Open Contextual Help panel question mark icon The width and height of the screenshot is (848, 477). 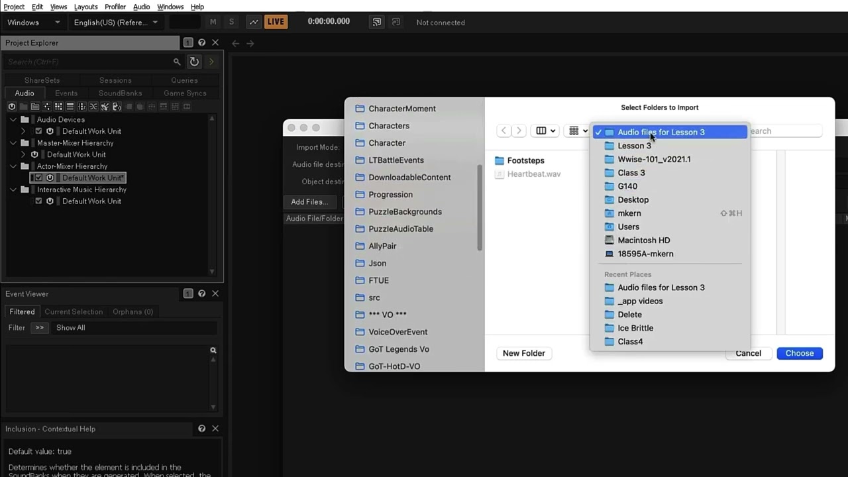(202, 429)
